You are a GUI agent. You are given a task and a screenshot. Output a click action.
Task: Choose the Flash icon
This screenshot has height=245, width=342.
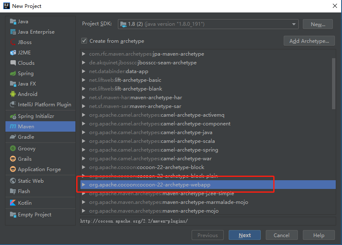point(13,191)
